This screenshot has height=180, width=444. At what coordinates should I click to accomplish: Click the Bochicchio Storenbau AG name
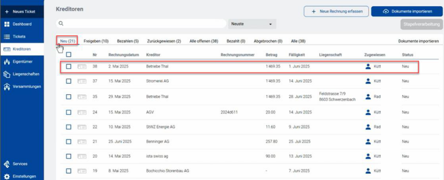[x=168, y=171]
